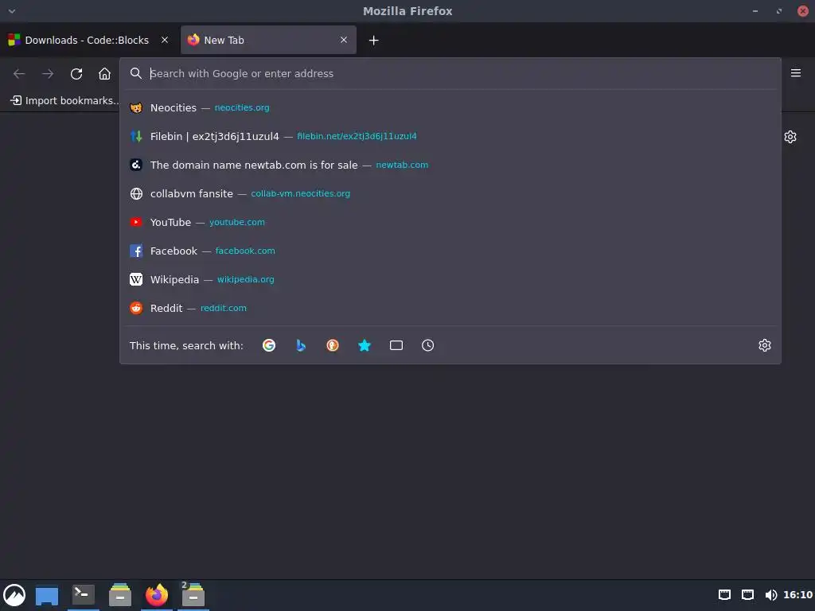Image resolution: width=815 pixels, height=611 pixels.
Task: Open the Firefox hamburger menu
Action: 795,72
